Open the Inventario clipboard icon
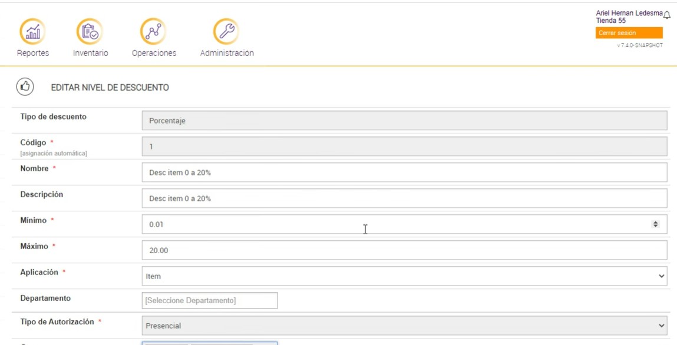 coord(90,31)
